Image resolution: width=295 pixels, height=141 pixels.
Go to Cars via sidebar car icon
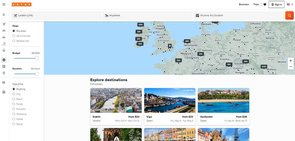pyautogui.click(x=4, y=37)
